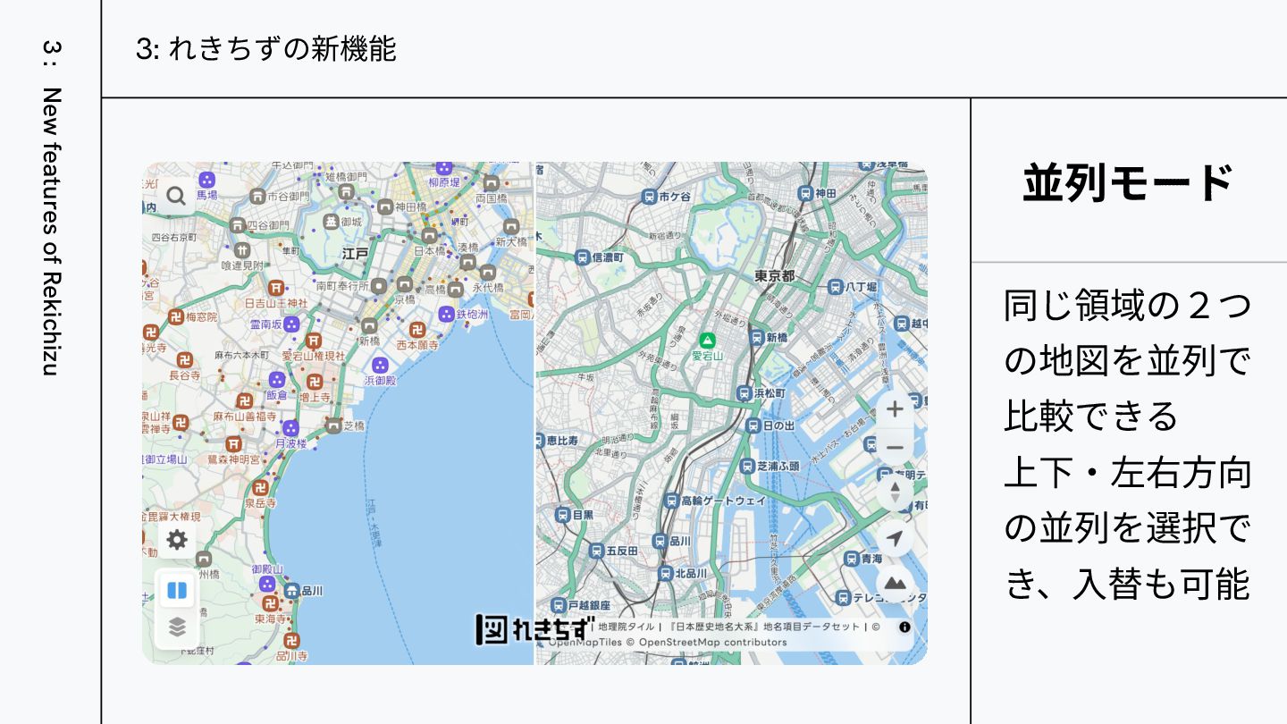Select the green 愛宕山 peak marker
The height and width of the screenshot is (724, 1287).
click(x=708, y=341)
